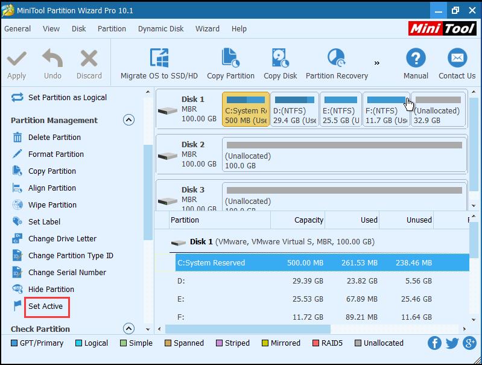
Task: Click the Apply checkmark icon
Action: [x=17, y=59]
